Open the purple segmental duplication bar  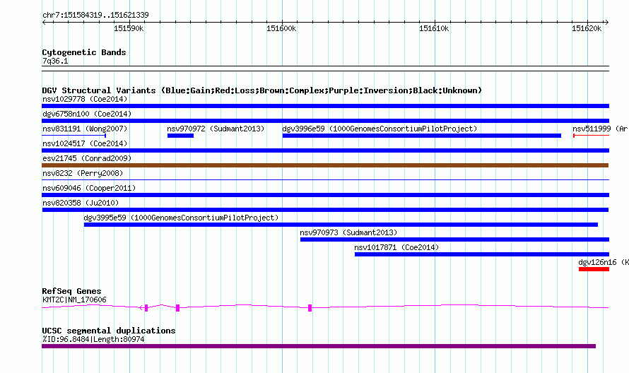tap(319, 346)
